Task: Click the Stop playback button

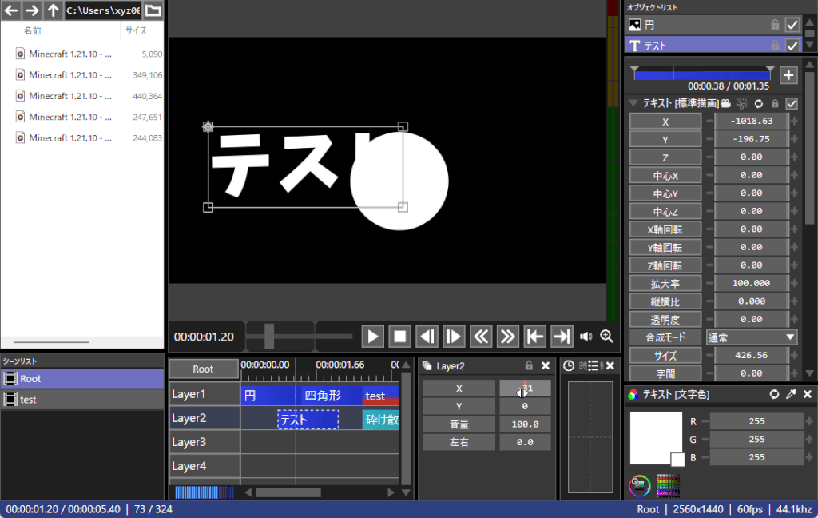Action: coord(400,337)
